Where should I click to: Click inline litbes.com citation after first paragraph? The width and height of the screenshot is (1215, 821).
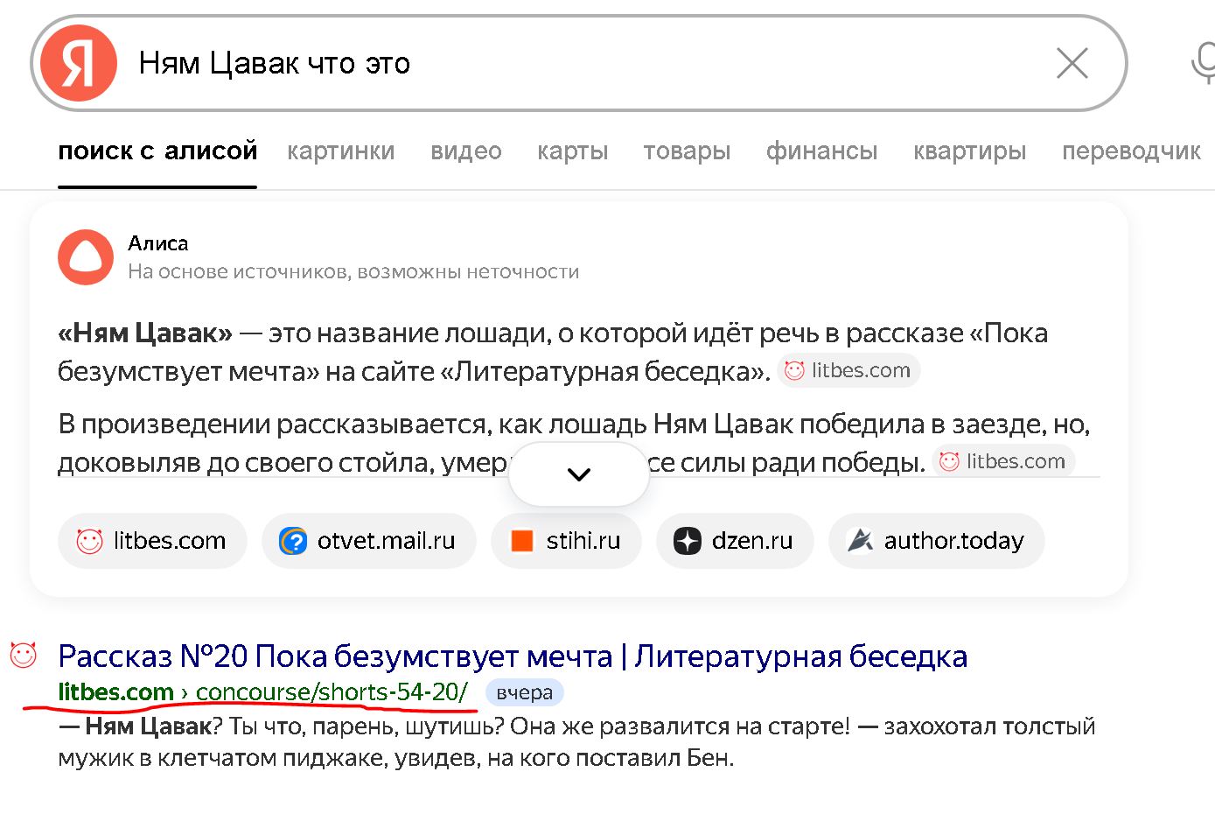point(848,370)
